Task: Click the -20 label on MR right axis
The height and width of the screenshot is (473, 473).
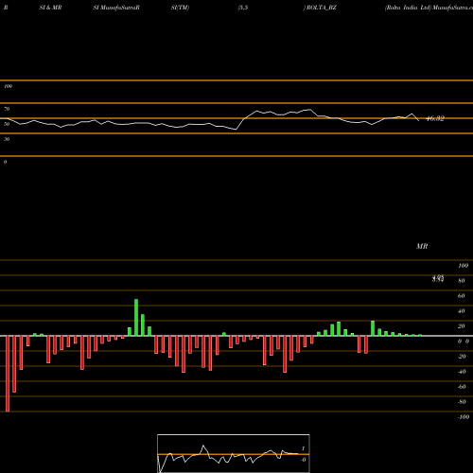Action: 462,357
